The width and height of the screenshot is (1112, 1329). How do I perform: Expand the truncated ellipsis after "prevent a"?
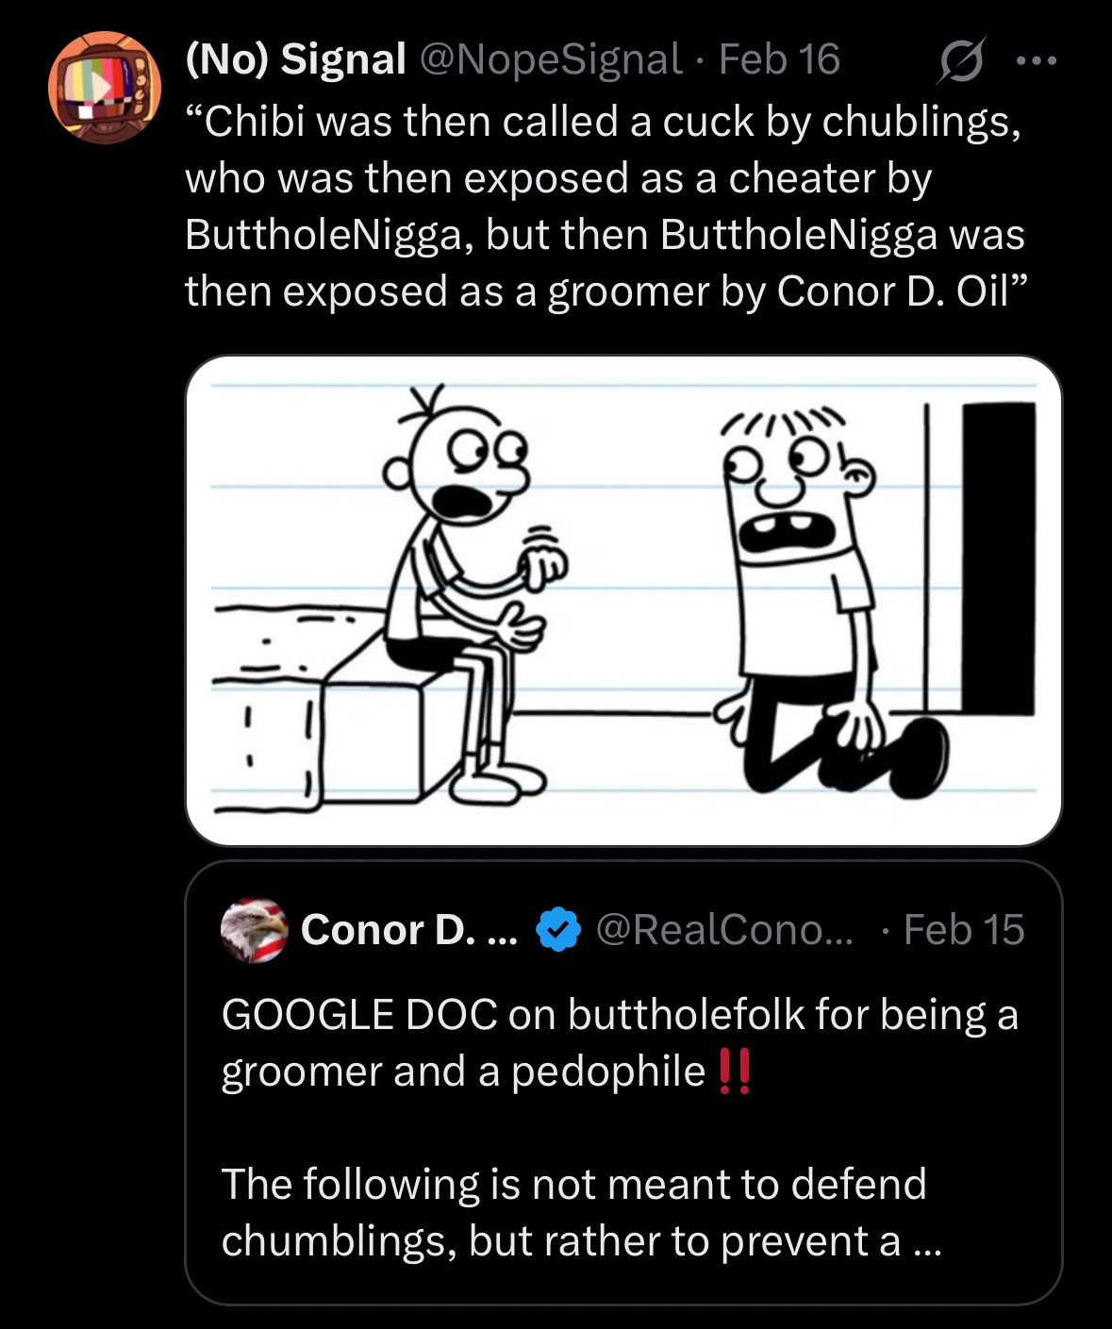(928, 1242)
